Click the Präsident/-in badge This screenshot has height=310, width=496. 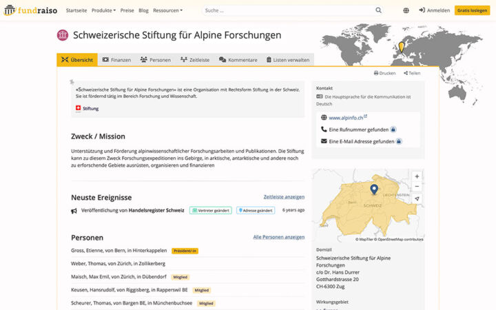185,251
